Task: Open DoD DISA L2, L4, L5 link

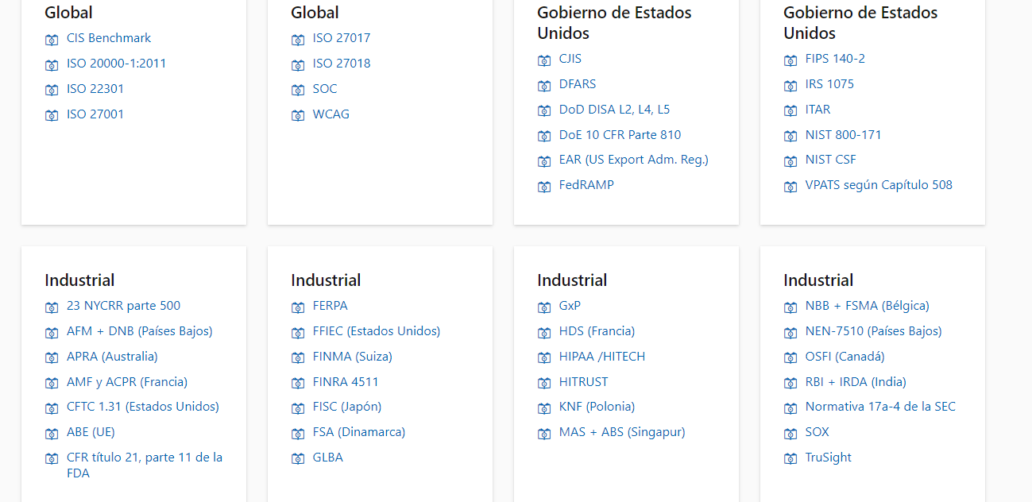Action: click(615, 110)
